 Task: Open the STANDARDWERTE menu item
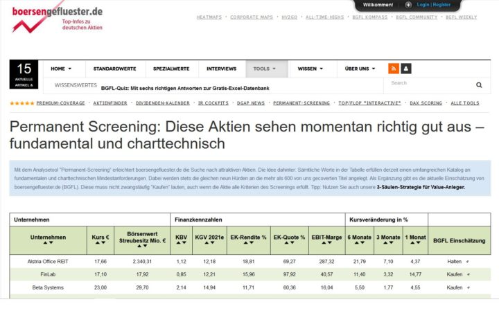(114, 69)
